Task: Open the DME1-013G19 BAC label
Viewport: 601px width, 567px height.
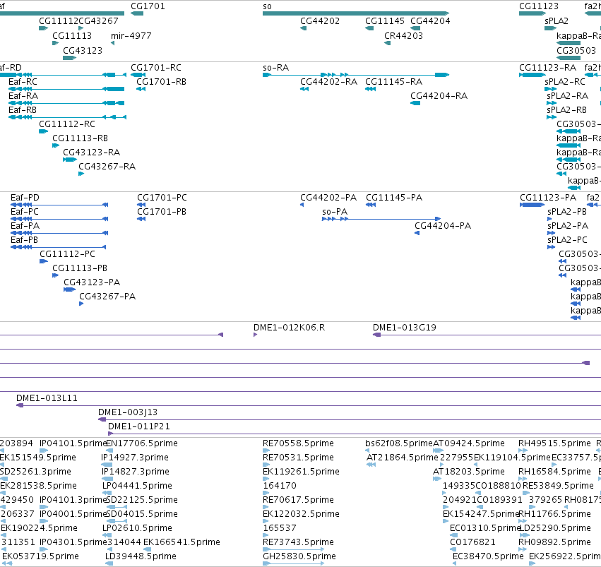Action: [405, 328]
